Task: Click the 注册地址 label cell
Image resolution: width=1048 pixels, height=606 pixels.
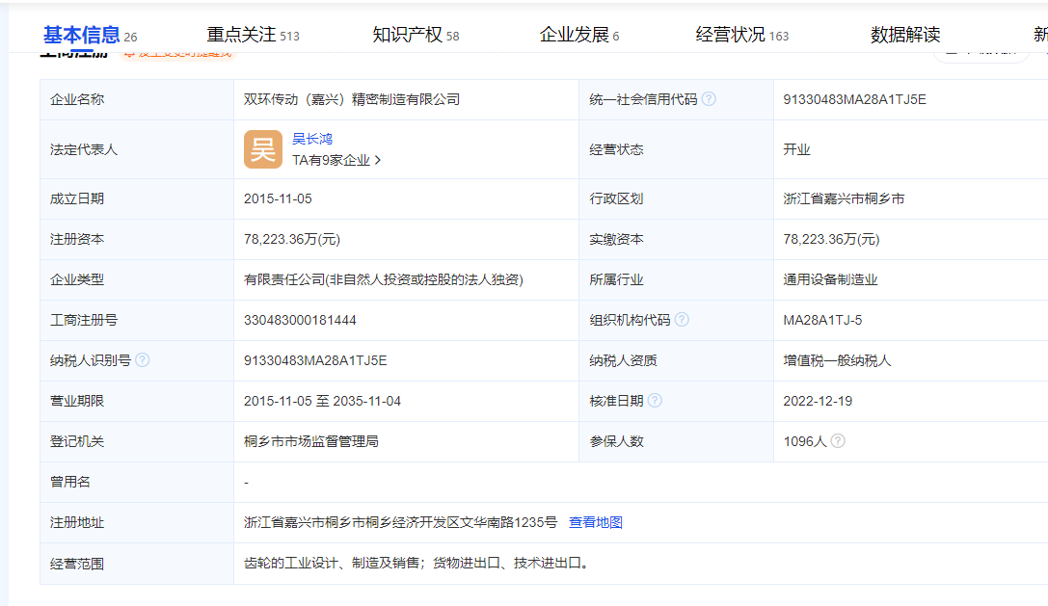Action: 137,522
